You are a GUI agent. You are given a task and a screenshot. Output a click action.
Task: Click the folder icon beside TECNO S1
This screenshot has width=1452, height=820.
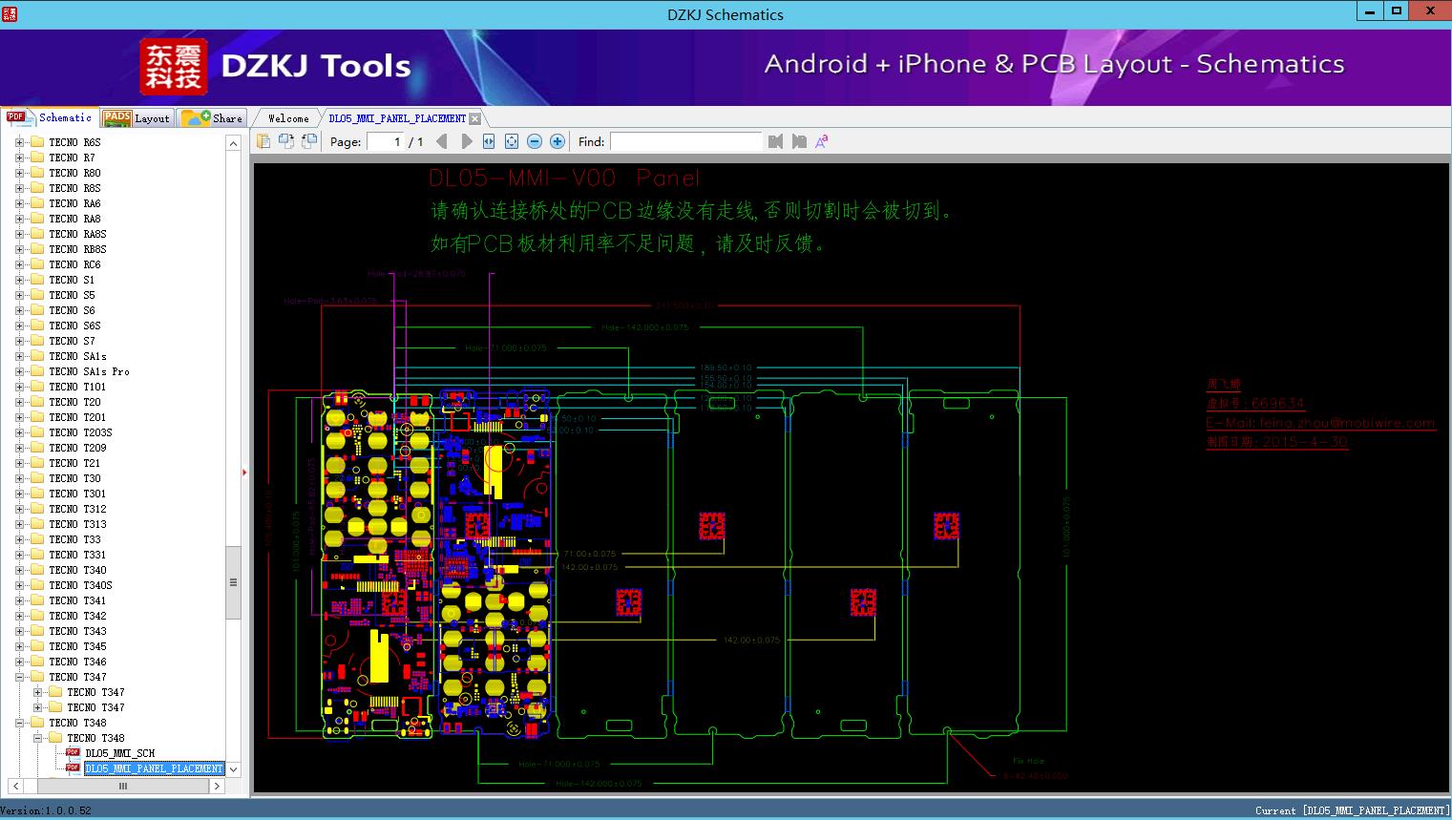[x=37, y=280]
